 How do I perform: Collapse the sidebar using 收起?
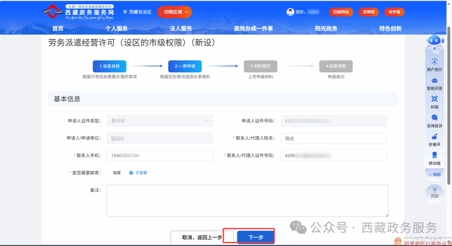pos(434,174)
